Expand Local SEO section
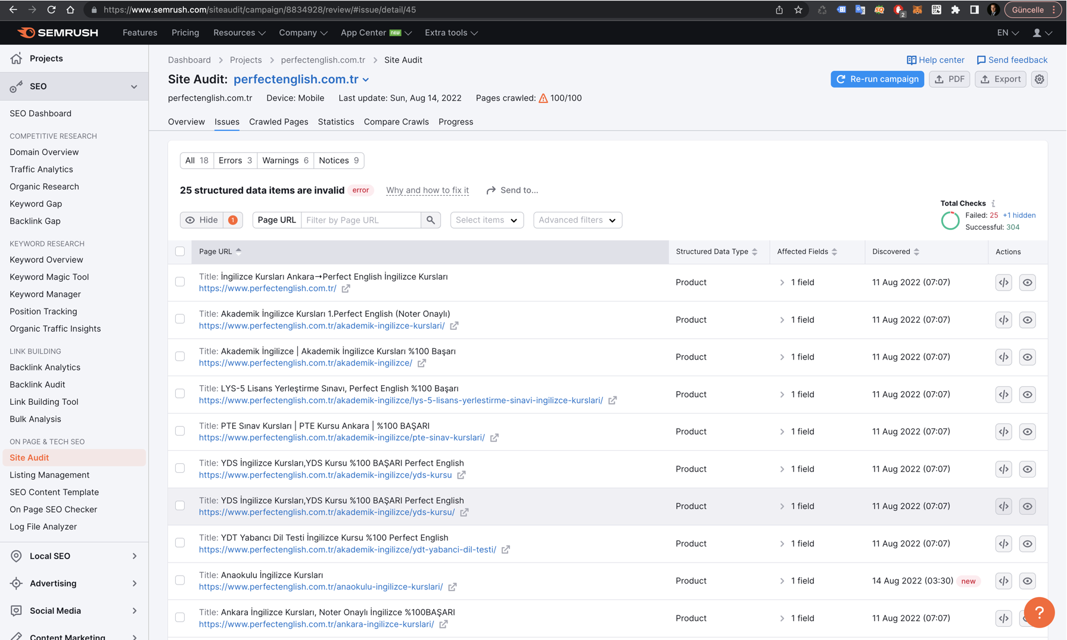 pyautogui.click(x=134, y=556)
